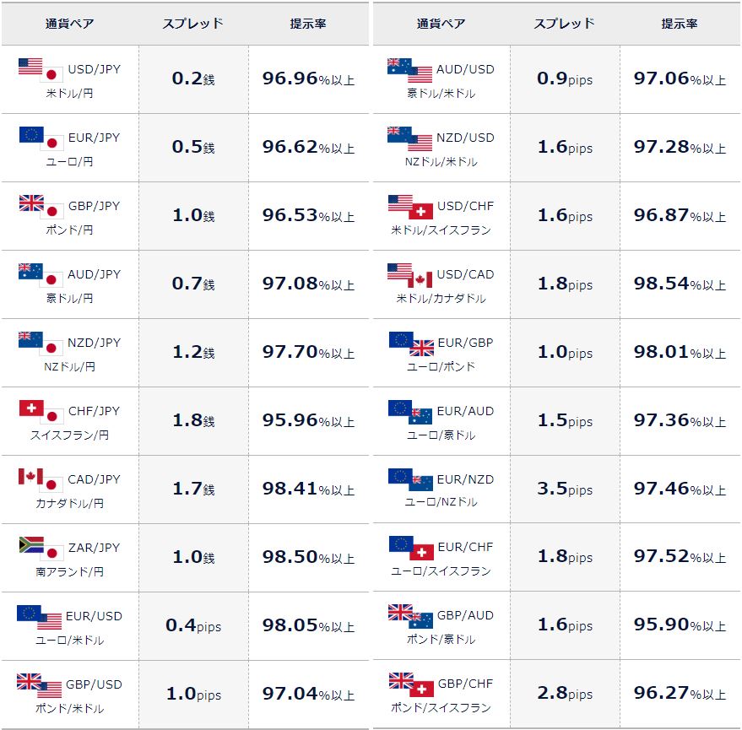742x730 pixels.
Task: Click the 98.54% rate for USD/CAD
Action: pyautogui.click(x=680, y=284)
